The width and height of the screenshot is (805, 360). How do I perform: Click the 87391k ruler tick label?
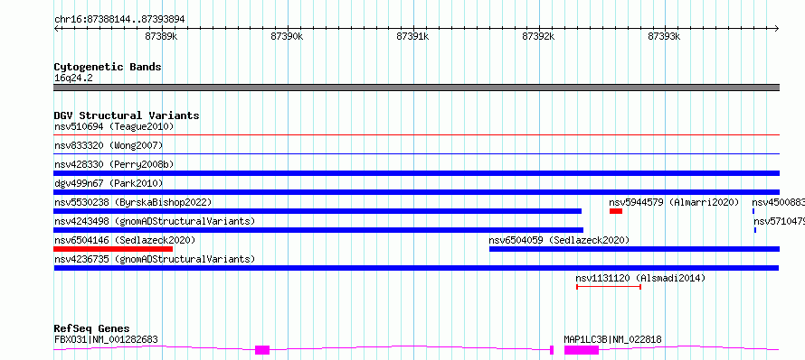[x=412, y=36]
